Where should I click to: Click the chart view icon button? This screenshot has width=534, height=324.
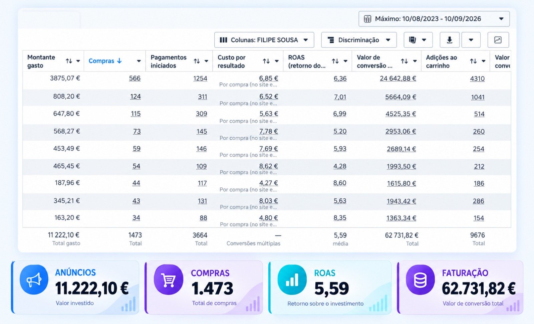pos(498,40)
